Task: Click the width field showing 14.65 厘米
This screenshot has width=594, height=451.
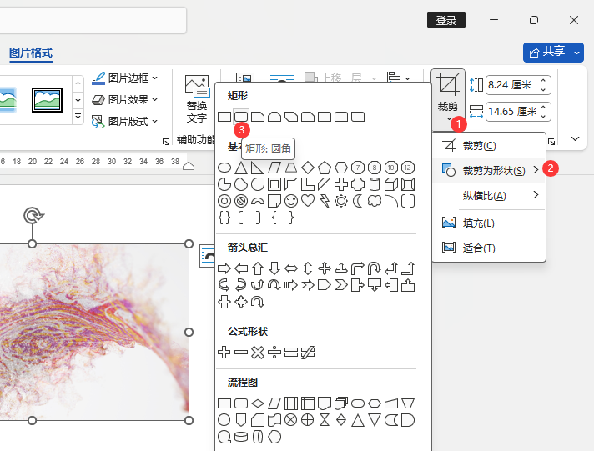Action: click(x=512, y=112)
